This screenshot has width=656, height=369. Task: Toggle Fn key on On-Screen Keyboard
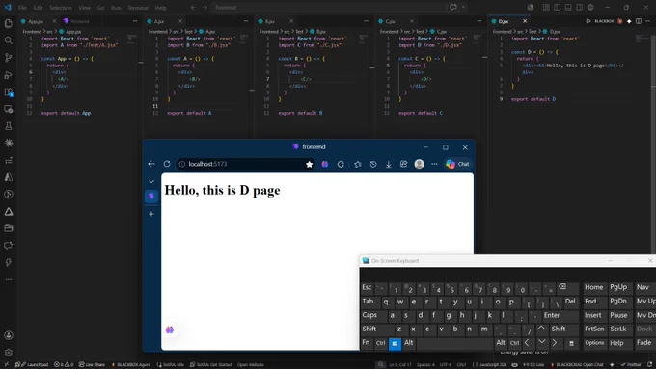366,343
